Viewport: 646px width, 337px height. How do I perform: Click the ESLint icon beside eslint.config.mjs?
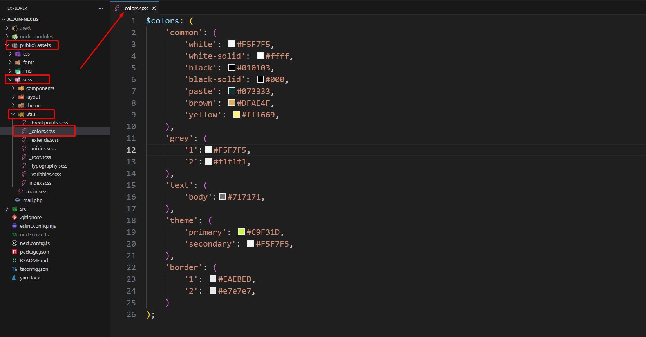pyautogui.click(x=14, y=226)
